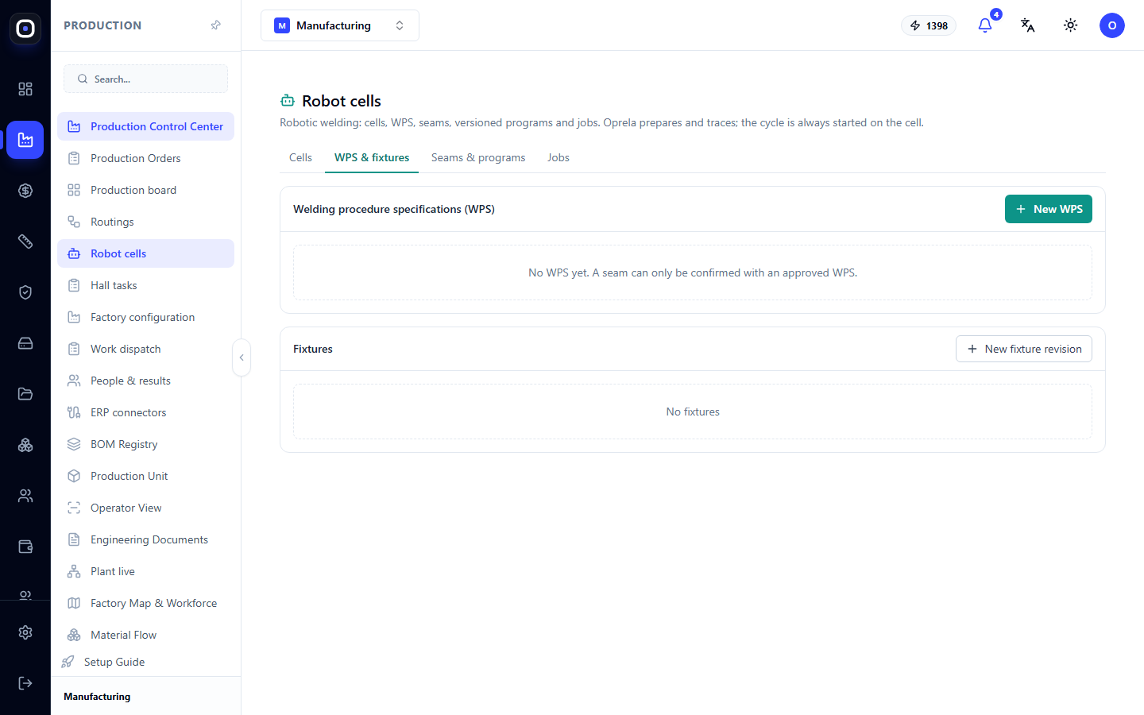The width and height of the screenshot is (1144, 715).
Task: Open Material Flow
Action: click(x=145, y=635)
